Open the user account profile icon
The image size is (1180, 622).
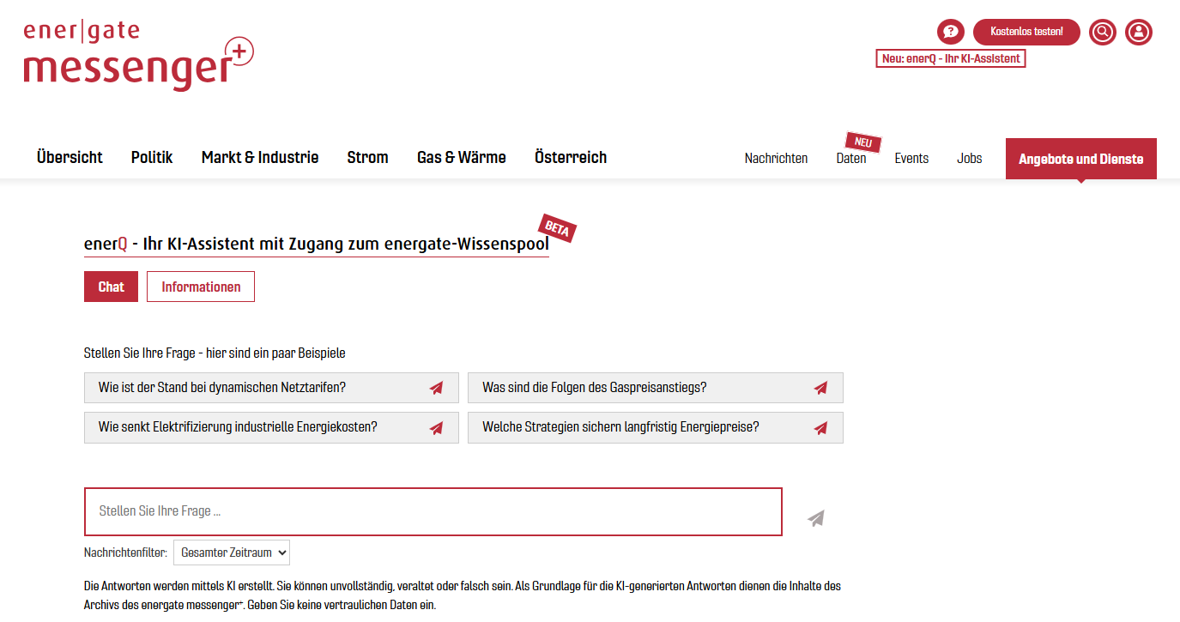pyautogui.click(x=1138, y=32)
